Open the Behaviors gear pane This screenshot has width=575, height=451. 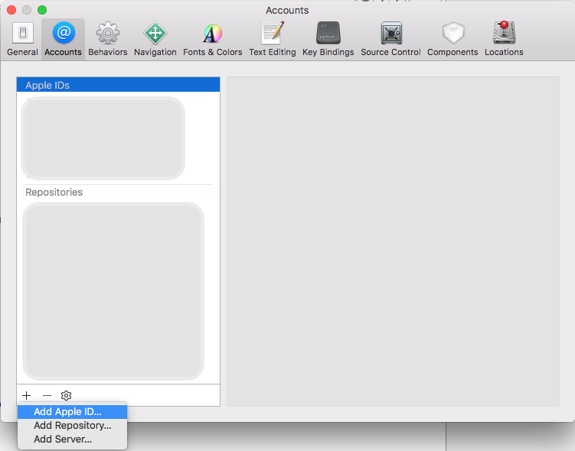[x=107, y=39]
